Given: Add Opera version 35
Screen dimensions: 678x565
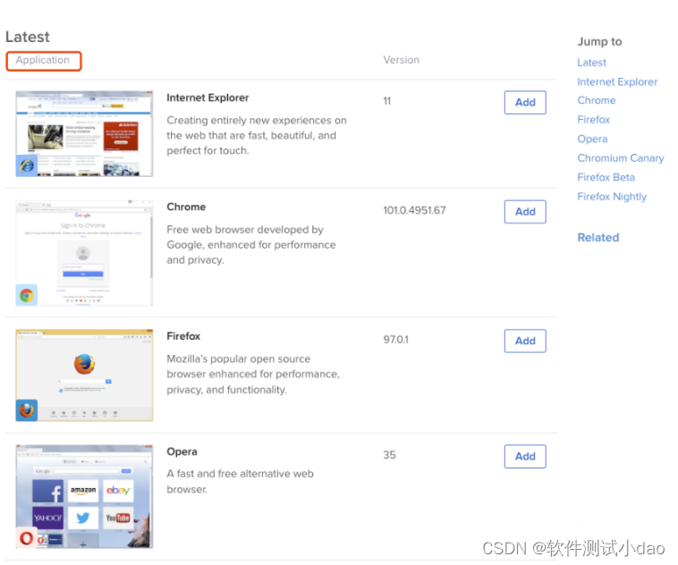Looking at the screenshot, I should (525, 457).
